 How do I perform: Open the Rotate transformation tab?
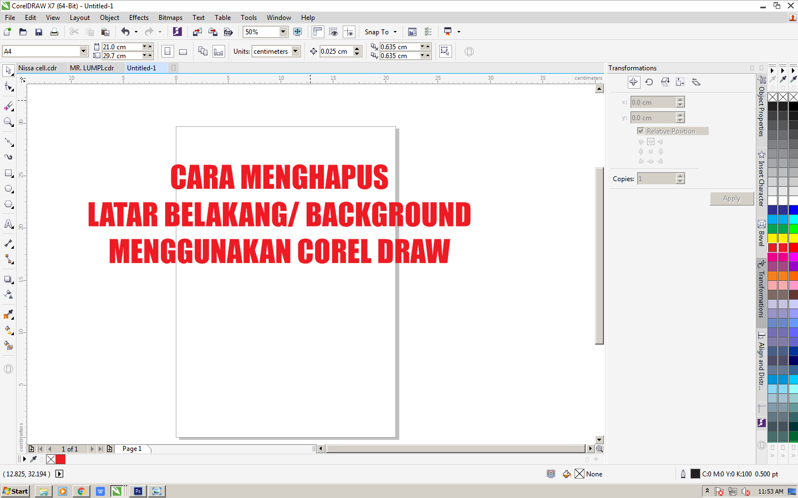click(x=649, y=82)
